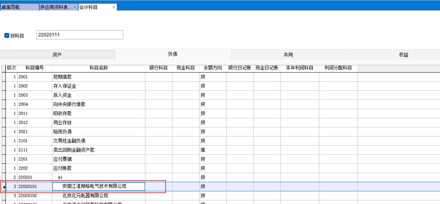Click the account code field showing 22020111
The height and width of the screenshot is (204, 440).
click(x=80, y=35)
